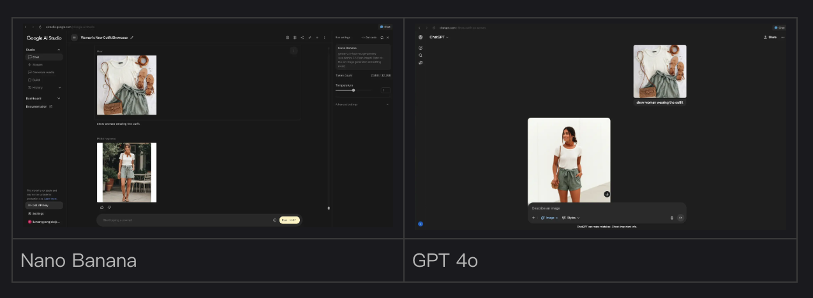Click the scroll-down arrow on ChatGPT image
813x298 pixels.
click(607, 194)
